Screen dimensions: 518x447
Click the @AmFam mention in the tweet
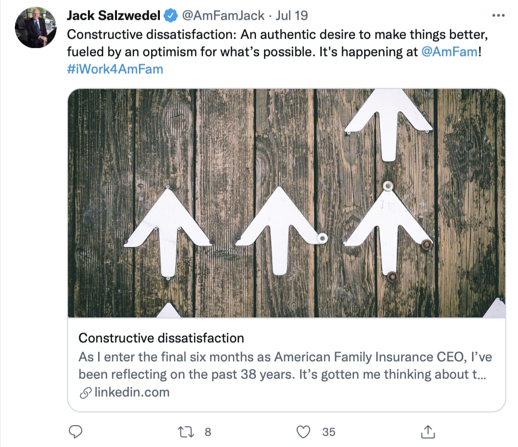[448, 52]
